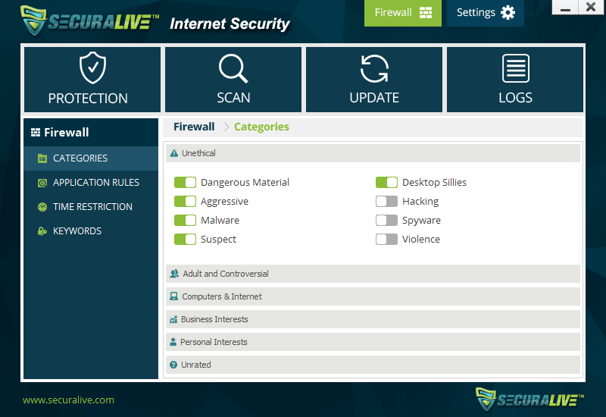Enable the Hacking category toggle
Viewport: 606px width, 417px height.
(x=386, y=201)
